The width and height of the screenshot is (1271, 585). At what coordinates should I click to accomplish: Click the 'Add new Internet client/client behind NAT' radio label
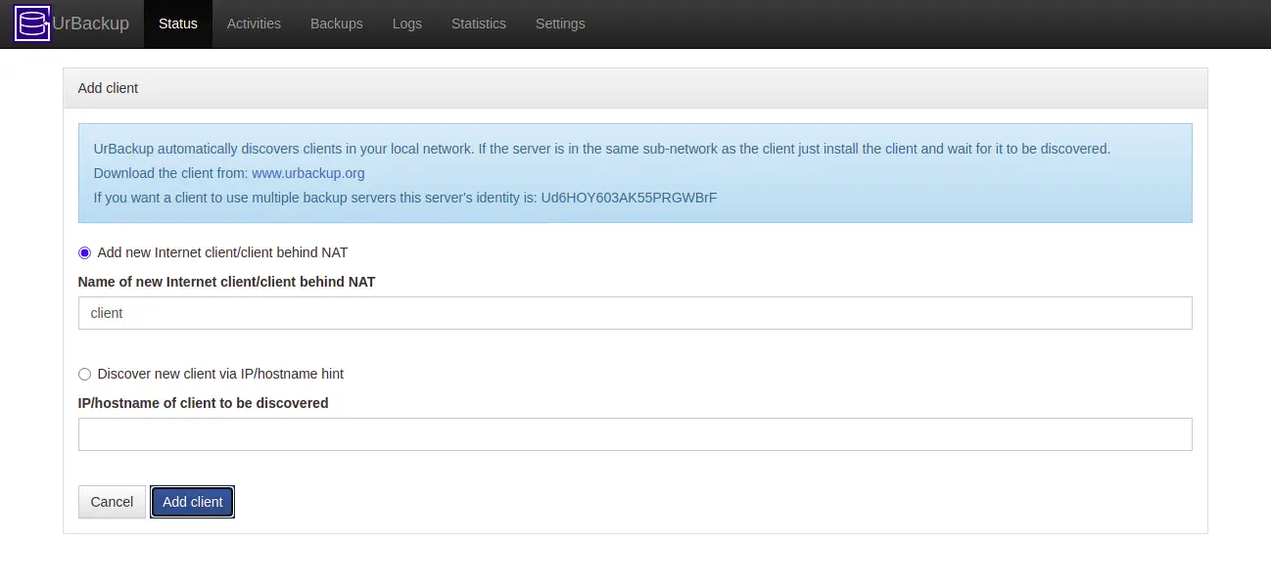tap(222, 252)
